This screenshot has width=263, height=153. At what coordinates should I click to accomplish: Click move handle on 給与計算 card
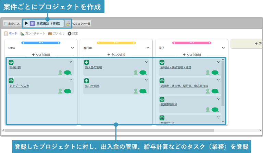[x=11, y=62]
